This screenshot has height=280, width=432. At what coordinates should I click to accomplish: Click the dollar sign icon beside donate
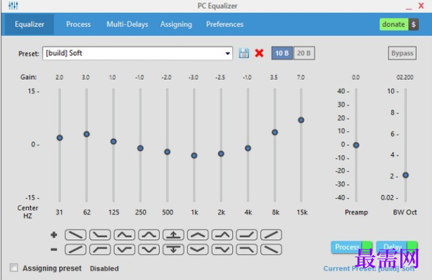413,25
